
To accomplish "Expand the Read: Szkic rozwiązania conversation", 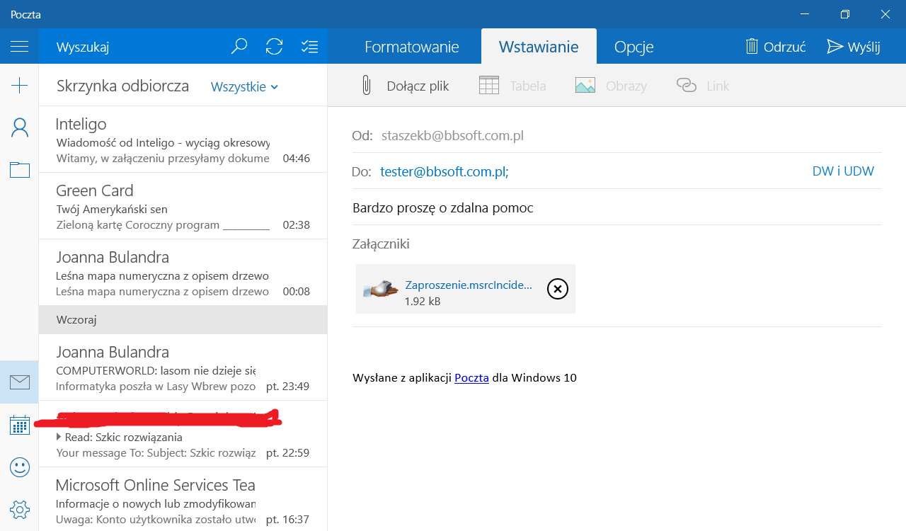I will tap(59, 437).
